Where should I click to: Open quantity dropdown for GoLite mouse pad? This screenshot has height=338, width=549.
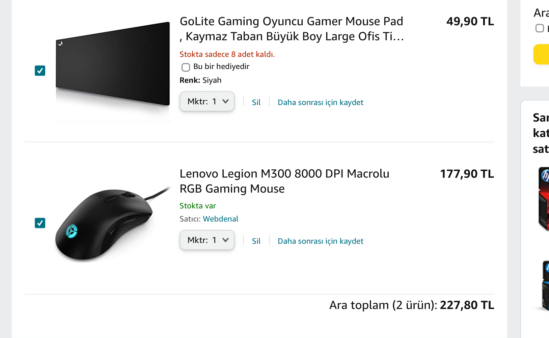(207, 101)
